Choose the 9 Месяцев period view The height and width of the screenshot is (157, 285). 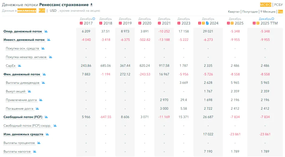(268, 12)
